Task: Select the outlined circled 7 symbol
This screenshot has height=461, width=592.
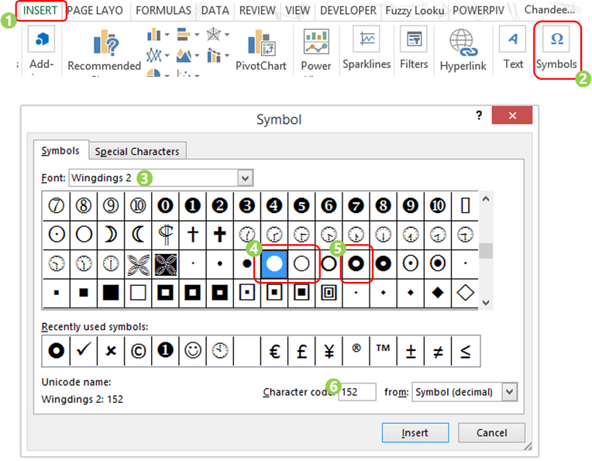Action: pyautogui.click(x=57, y=206)
